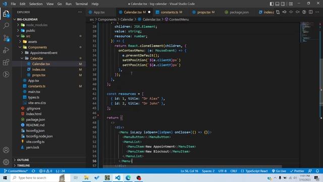Image resolution: width=323 pixels, height=182 pixels.
Task: Open the Accounts icon in activity bar
Action: (6, 150)
